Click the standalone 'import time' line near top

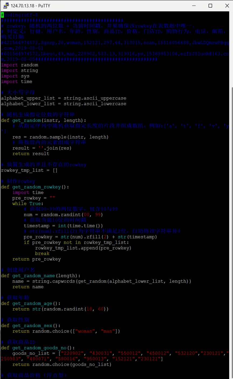pos(17,82)
